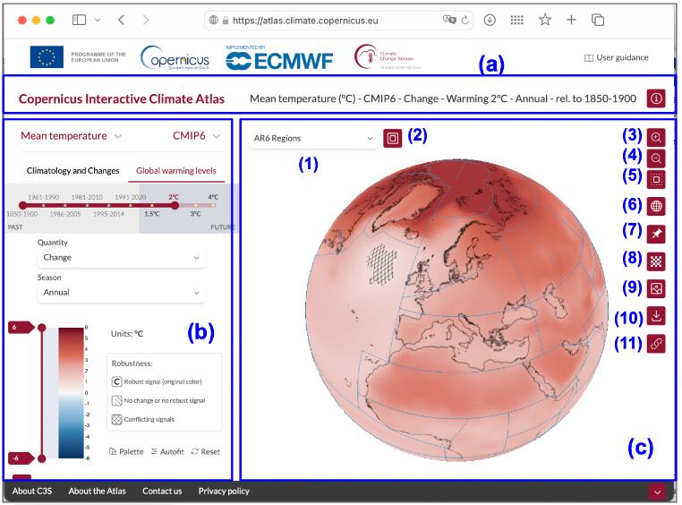Open the AR6 Regions dropdown
Viewport: 682px width, 505px height.
point(313,138)
